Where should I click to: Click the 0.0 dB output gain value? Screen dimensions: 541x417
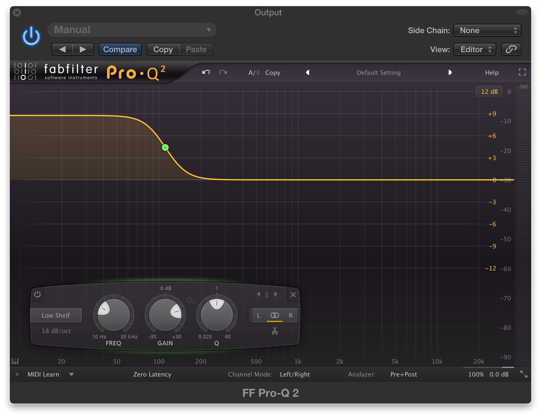click(x=499, y=374)
